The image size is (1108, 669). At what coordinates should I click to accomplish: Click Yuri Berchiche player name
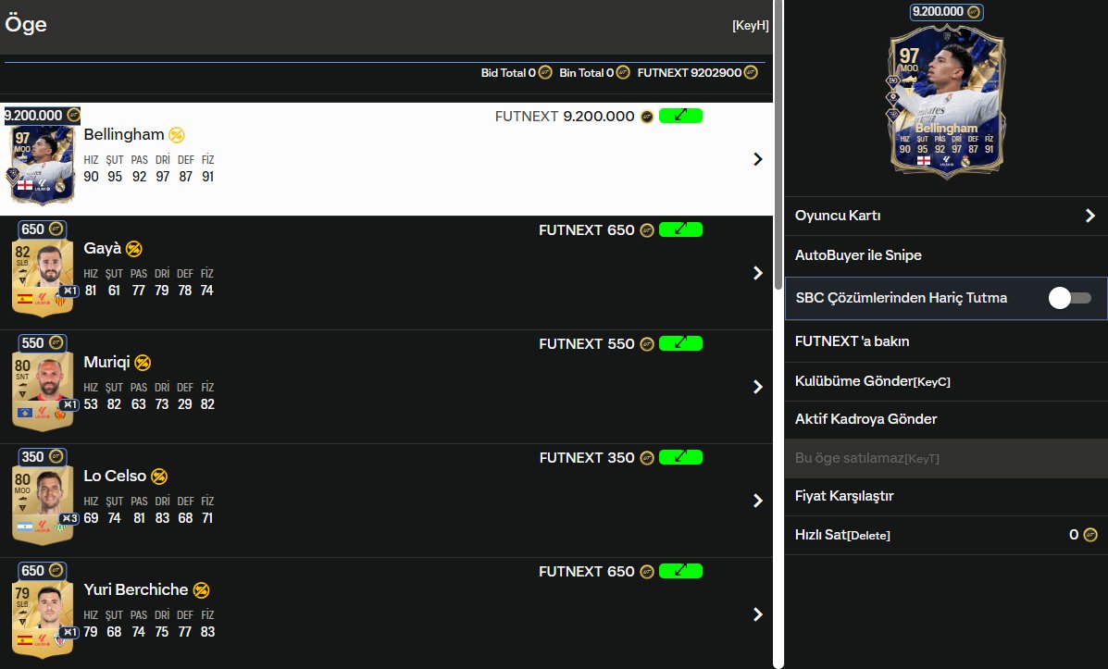(x=136, y=589)
